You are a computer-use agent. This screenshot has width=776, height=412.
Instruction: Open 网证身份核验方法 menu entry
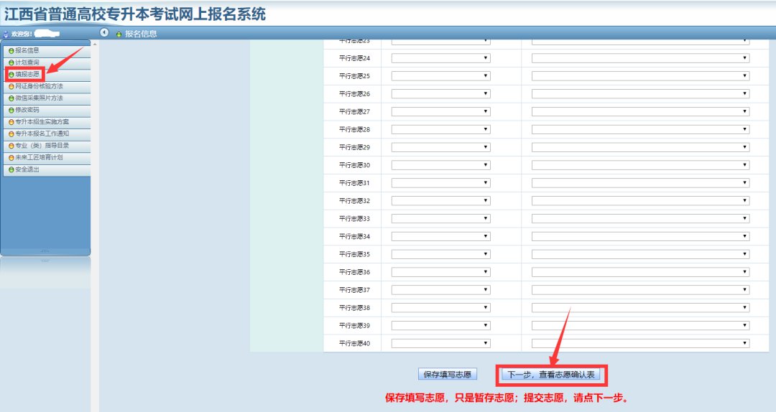click(46, 86)
